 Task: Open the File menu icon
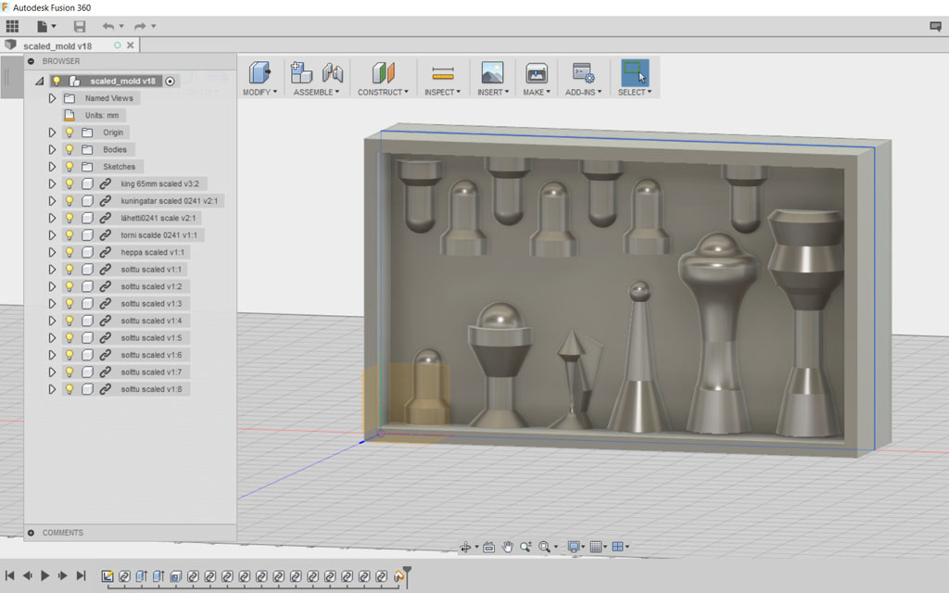(42, 26)
